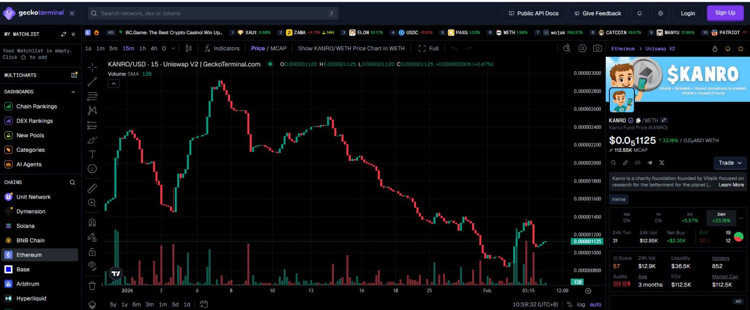
Task: Click the Login button
Action: (x=687, y=13)
